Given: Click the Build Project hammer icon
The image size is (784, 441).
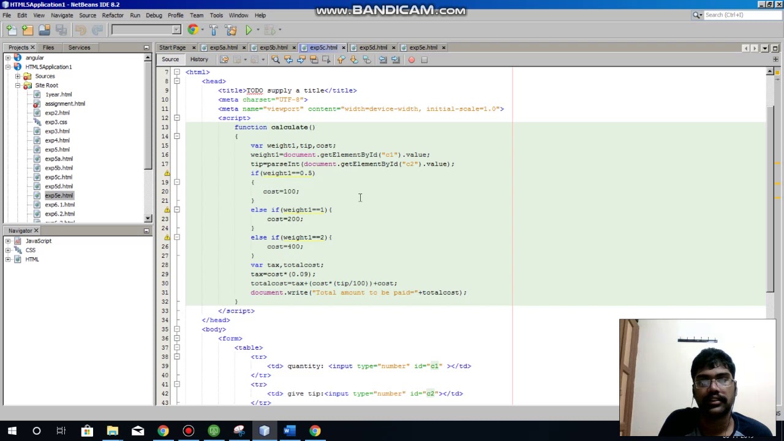Looking at the screenshot, I should (213, 29).
